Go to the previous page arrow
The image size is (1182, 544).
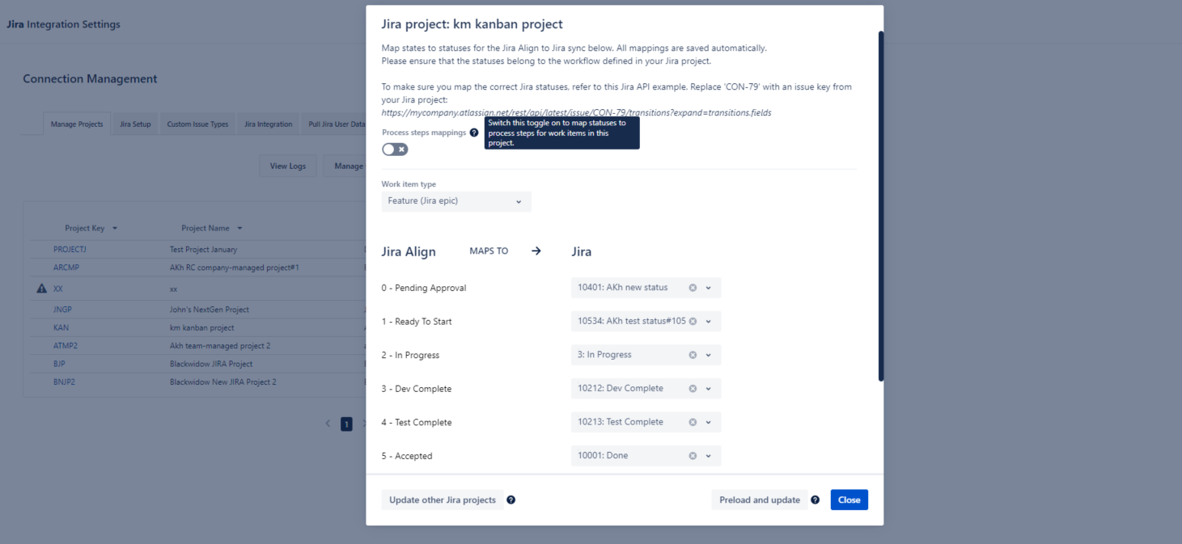pos(328,424)
